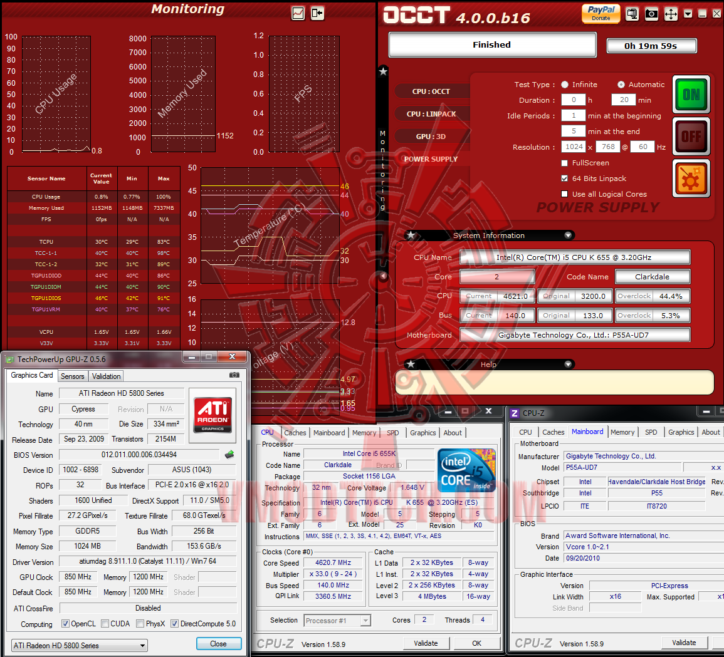This screenshot has width=724, height=657.
Task: Click the TGPU1VRM sensor row name
Action: coord(46,309)
